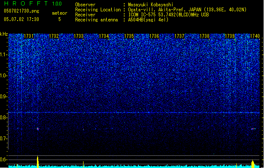Click the Receiving antenna label

pos(97,20)
